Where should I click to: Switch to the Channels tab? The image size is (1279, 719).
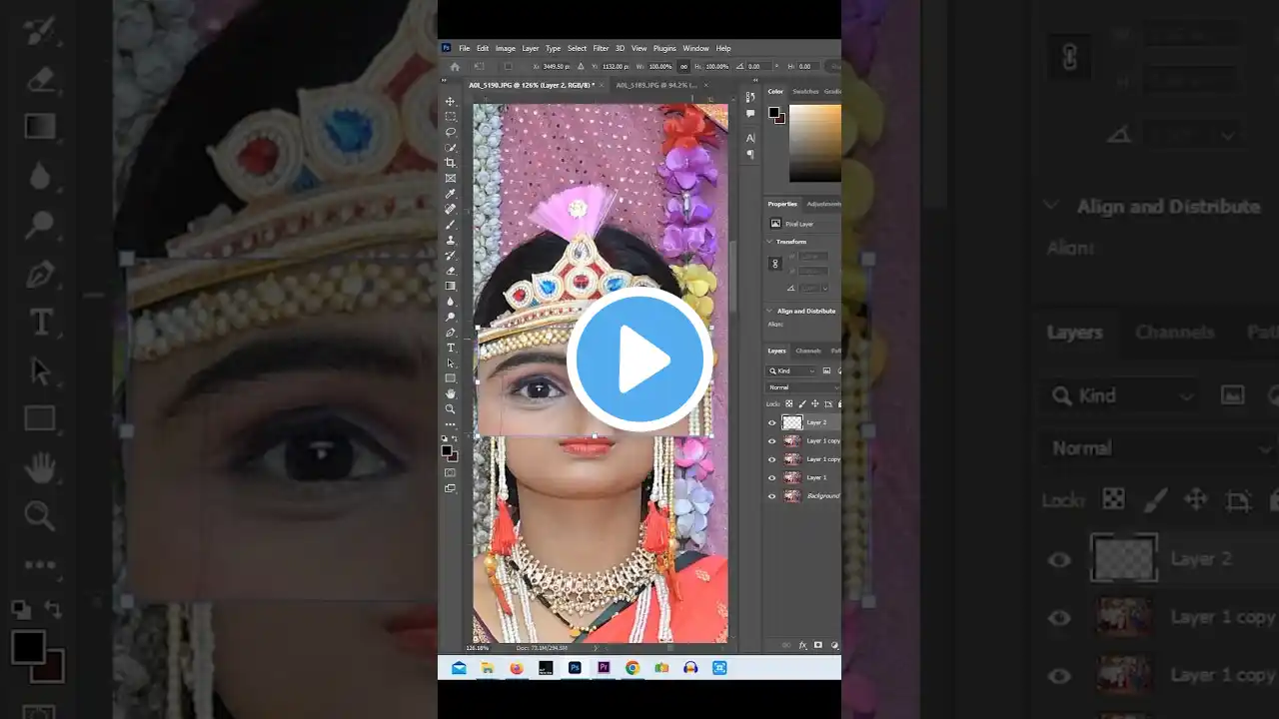pos(808,351)
